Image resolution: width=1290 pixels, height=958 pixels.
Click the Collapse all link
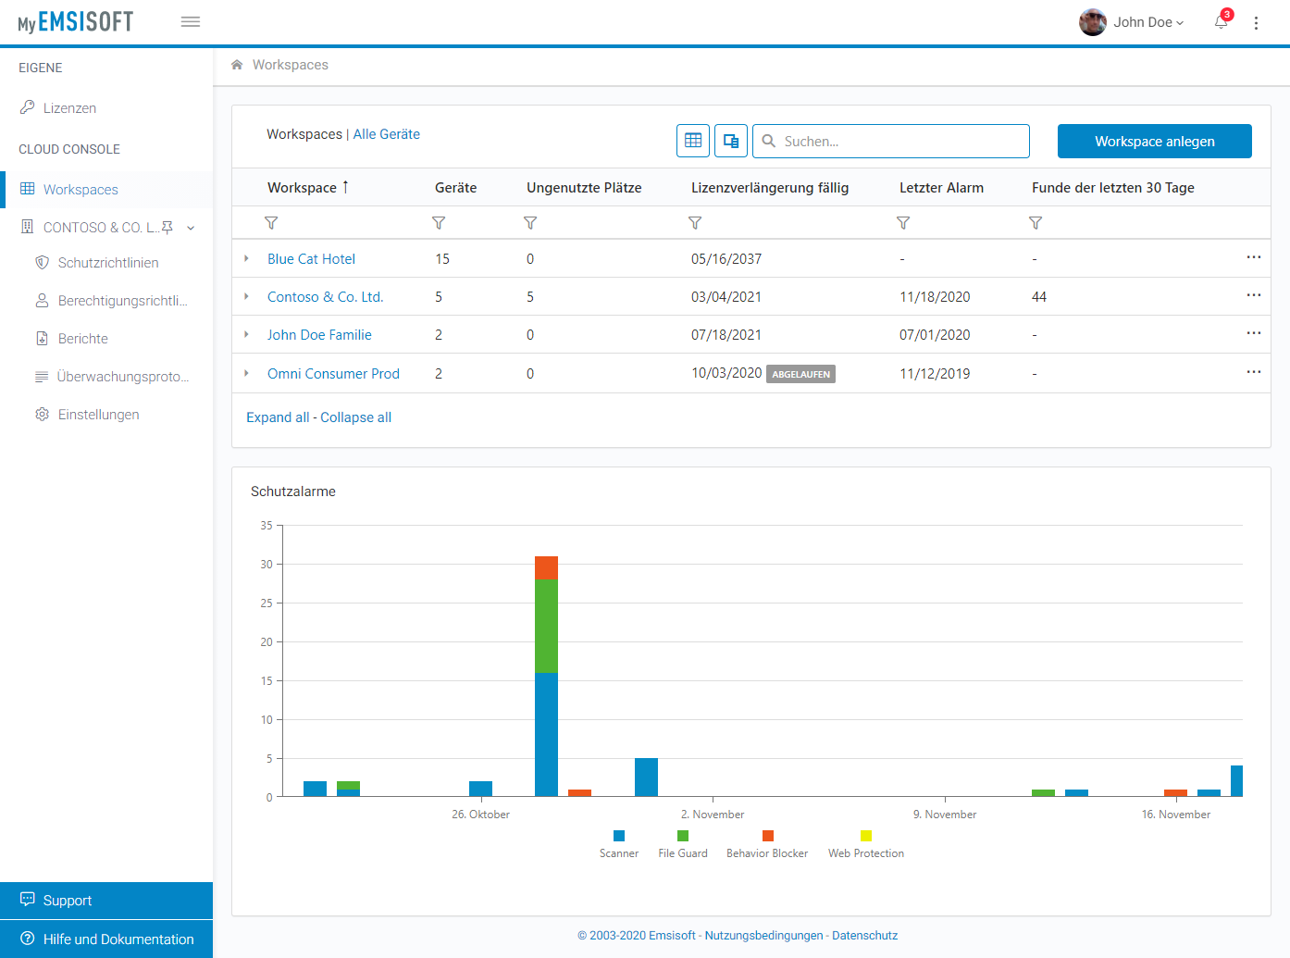(x=356, y=417)
